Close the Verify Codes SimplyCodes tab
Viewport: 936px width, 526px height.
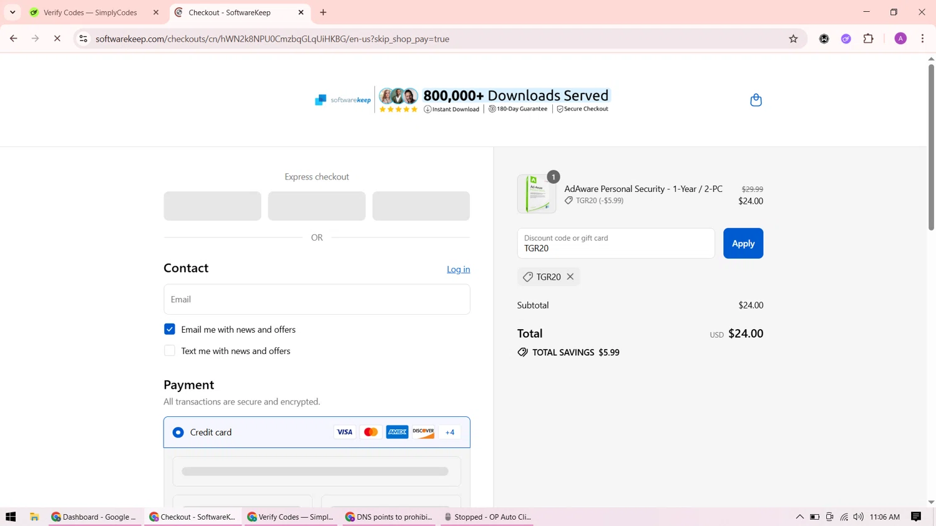(156, 12)
